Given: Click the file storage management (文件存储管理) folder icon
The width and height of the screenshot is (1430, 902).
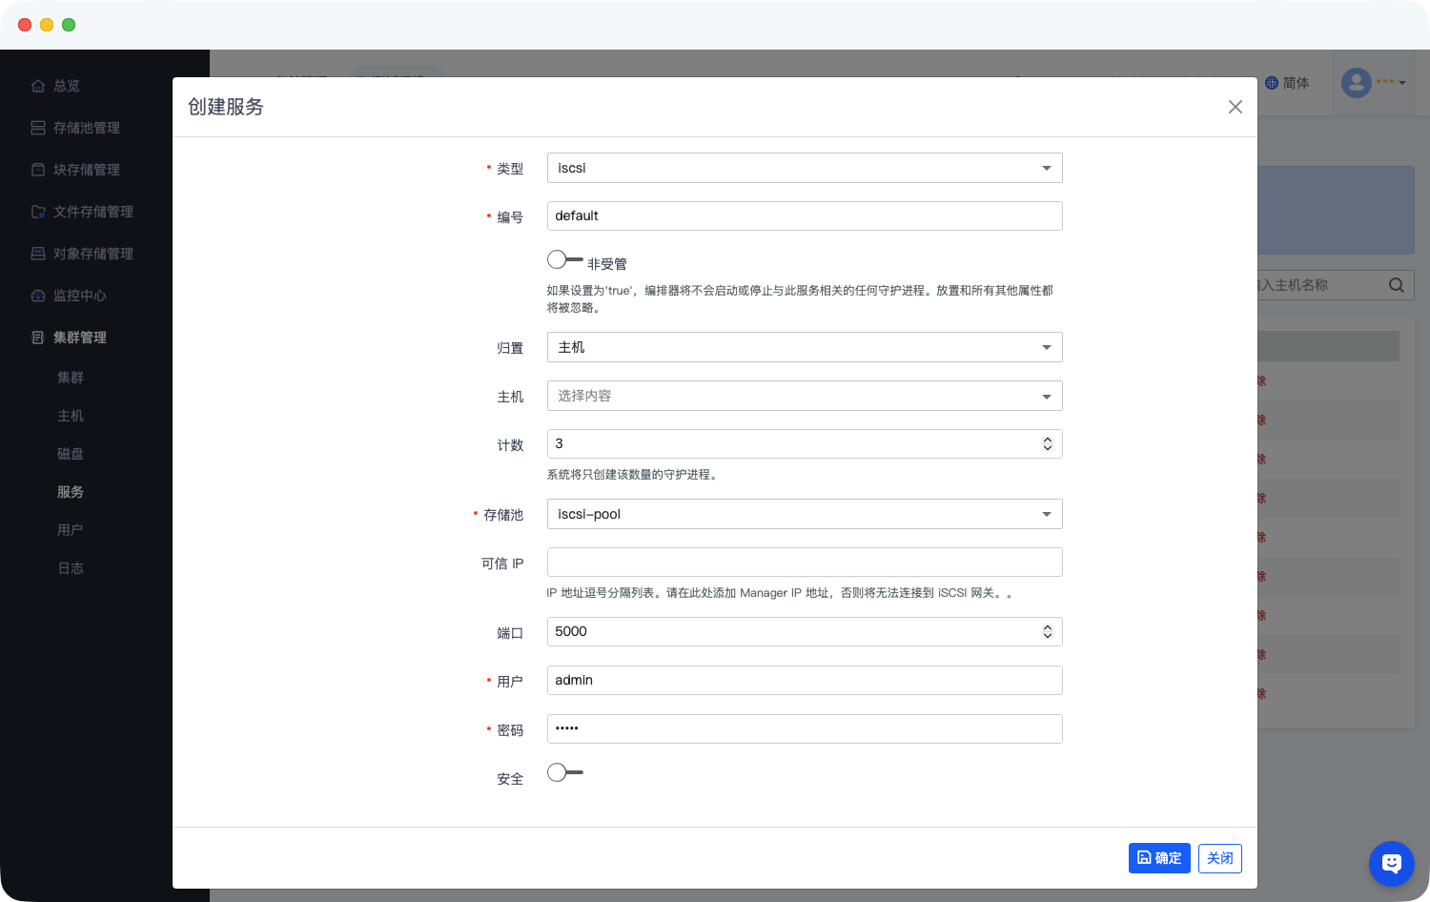Looking at the screenshot, I should [38, 212].
